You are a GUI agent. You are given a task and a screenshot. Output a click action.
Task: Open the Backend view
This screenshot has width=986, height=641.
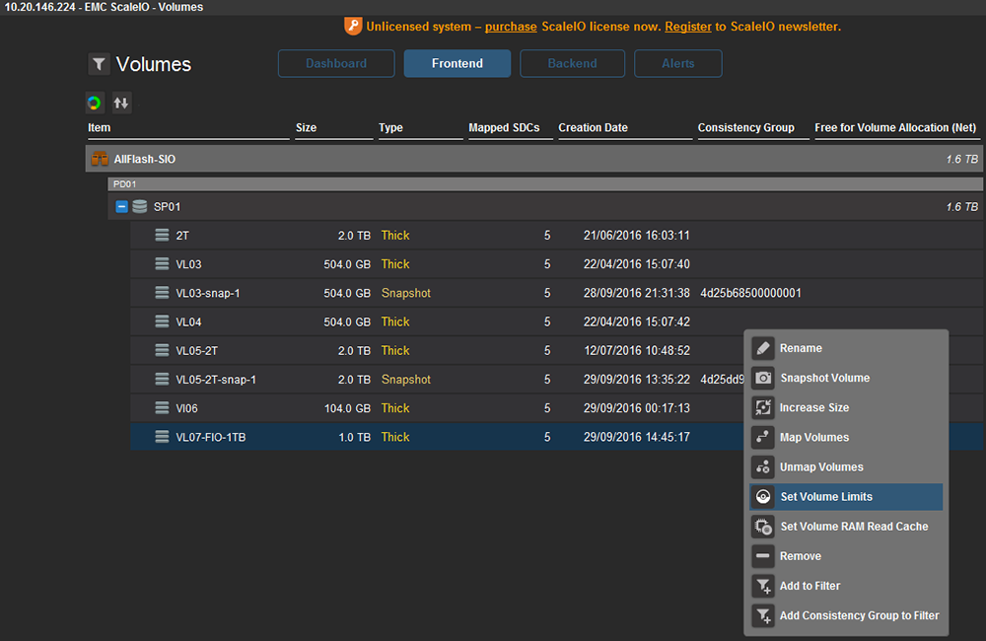572,63
